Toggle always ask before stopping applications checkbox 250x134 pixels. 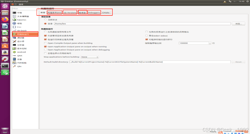45,53
